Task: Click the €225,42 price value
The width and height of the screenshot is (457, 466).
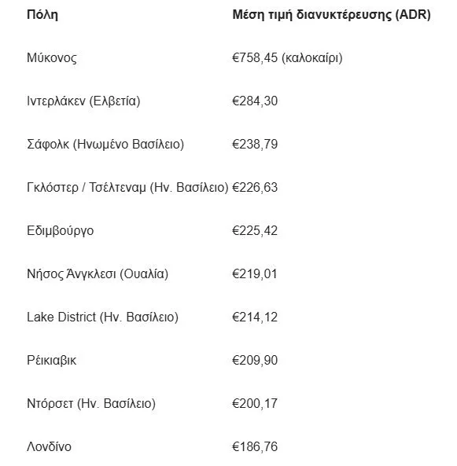Action: coord(255,231)
